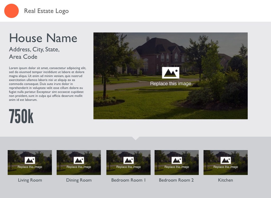Click the picture icon in the main house image
Viewport: 271px width, 198px height.
coord(170,73)
